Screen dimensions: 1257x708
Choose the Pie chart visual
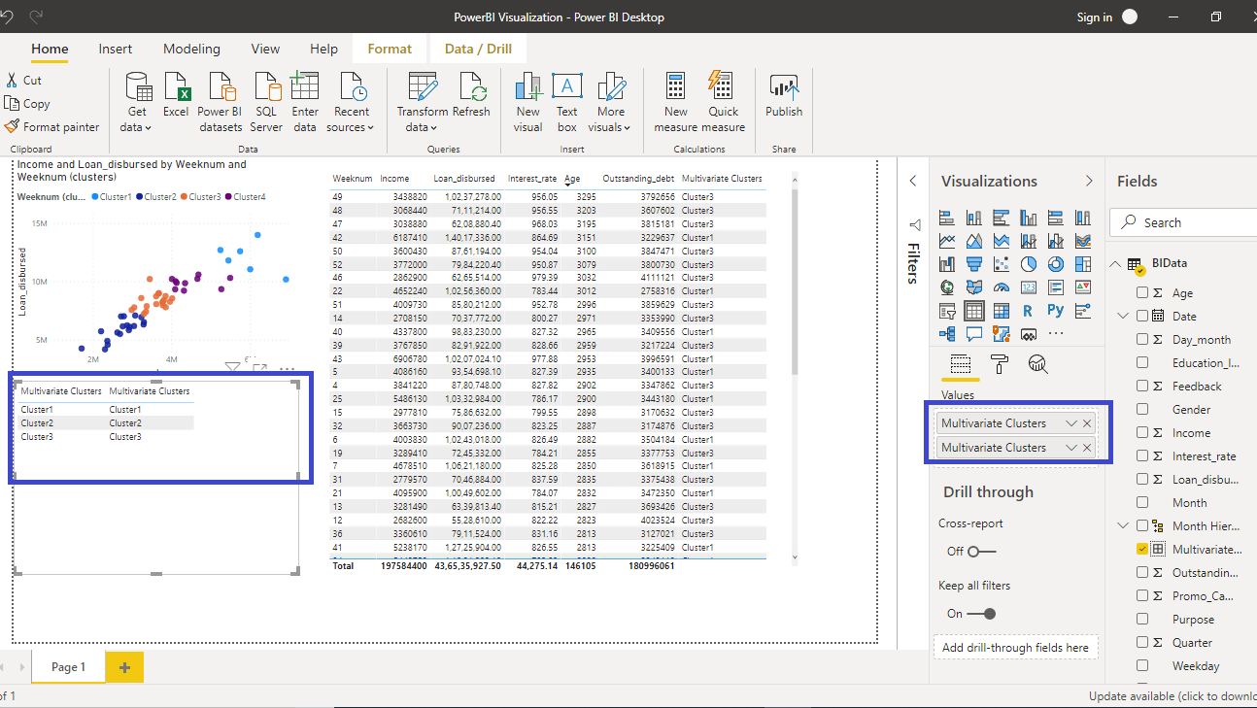(1029, 263)
